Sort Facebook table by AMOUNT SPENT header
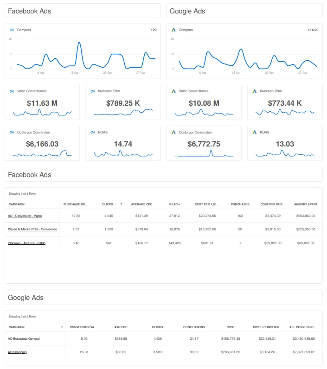 pyautogui.click(x=306, y=204)
